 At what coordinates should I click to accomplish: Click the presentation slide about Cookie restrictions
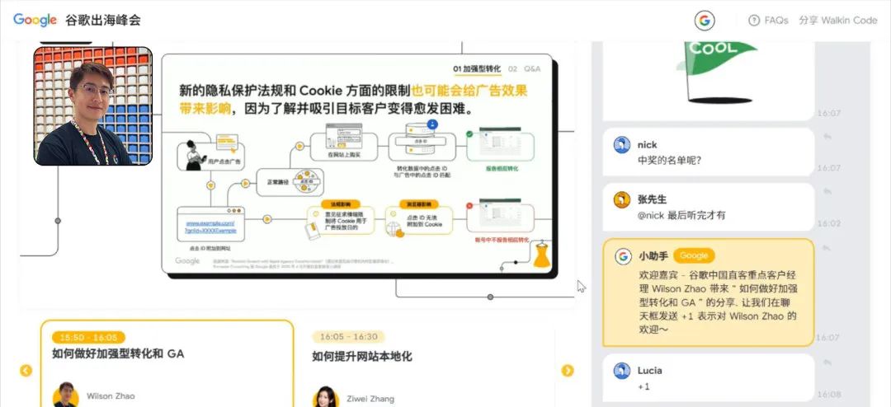pyautogui.click(x=357, y=163)
